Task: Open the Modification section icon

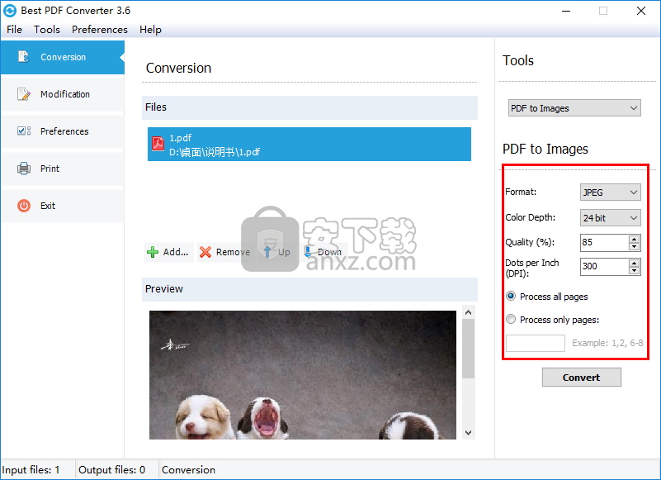Action: coord(24,94)
